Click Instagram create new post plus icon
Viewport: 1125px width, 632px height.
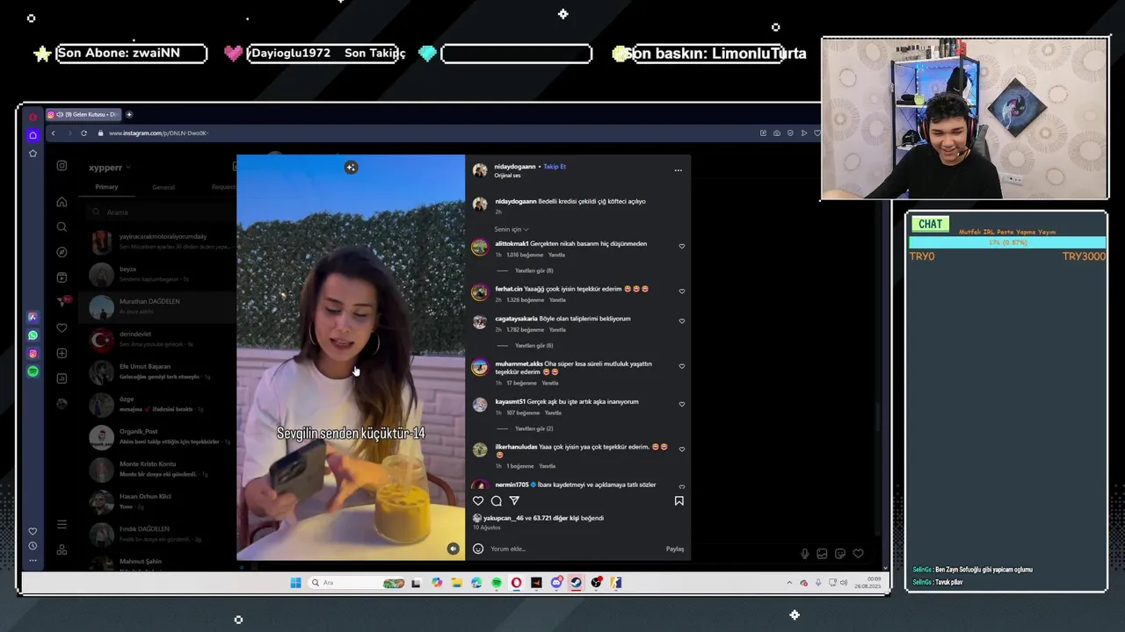point(62,353)
